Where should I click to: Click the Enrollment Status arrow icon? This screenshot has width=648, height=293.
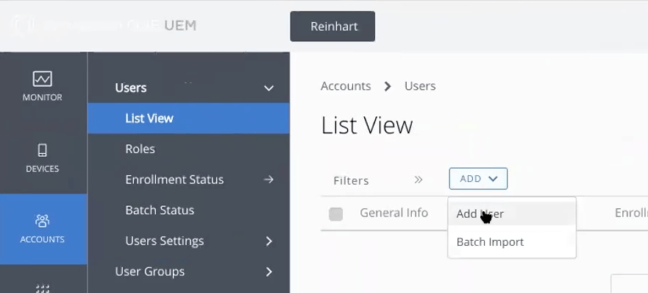point(268,179)
